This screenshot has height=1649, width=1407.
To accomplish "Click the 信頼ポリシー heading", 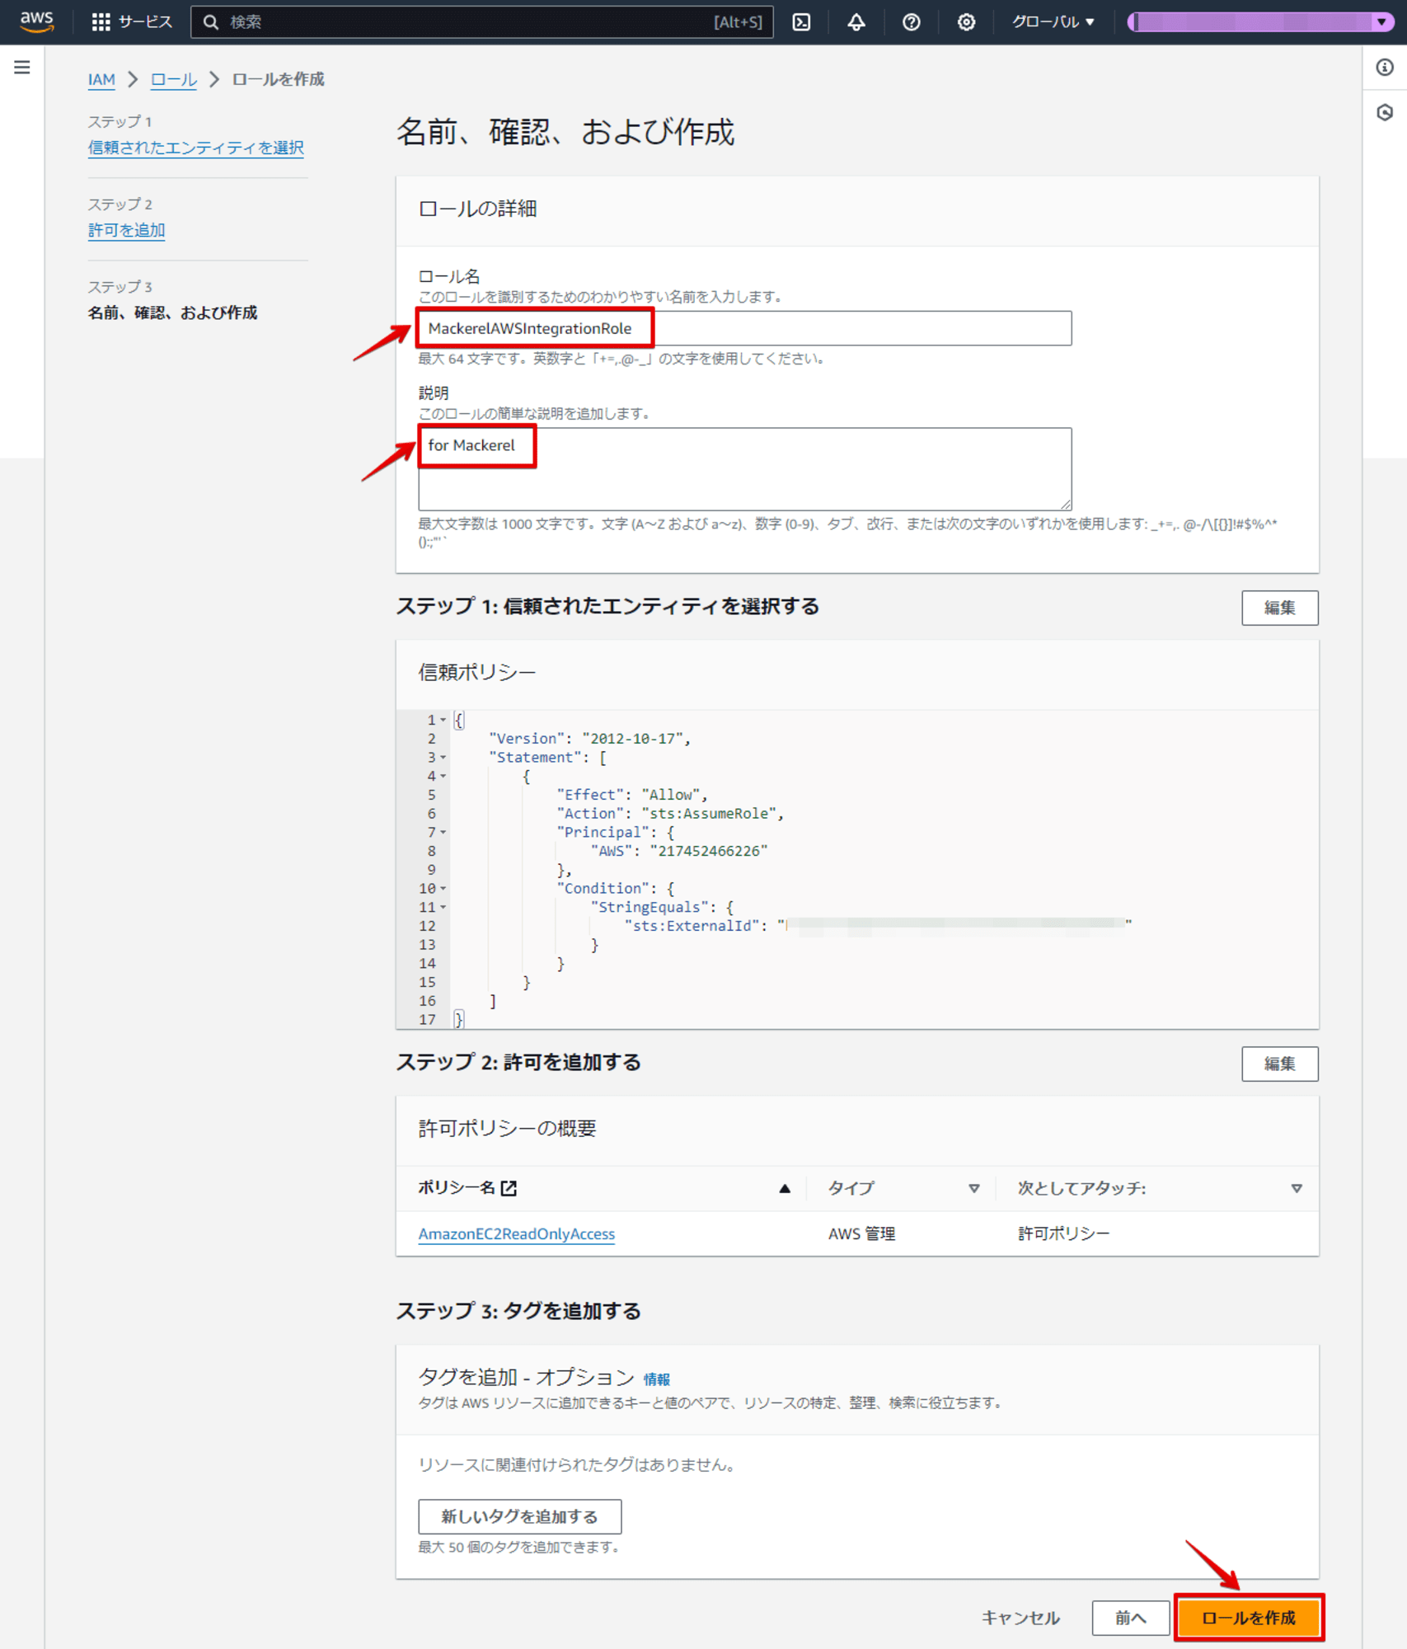I will click(477, 673).
